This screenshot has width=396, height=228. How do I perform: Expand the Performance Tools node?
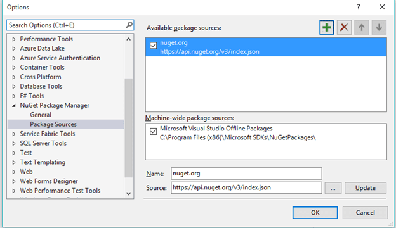(x=14, y=39)
